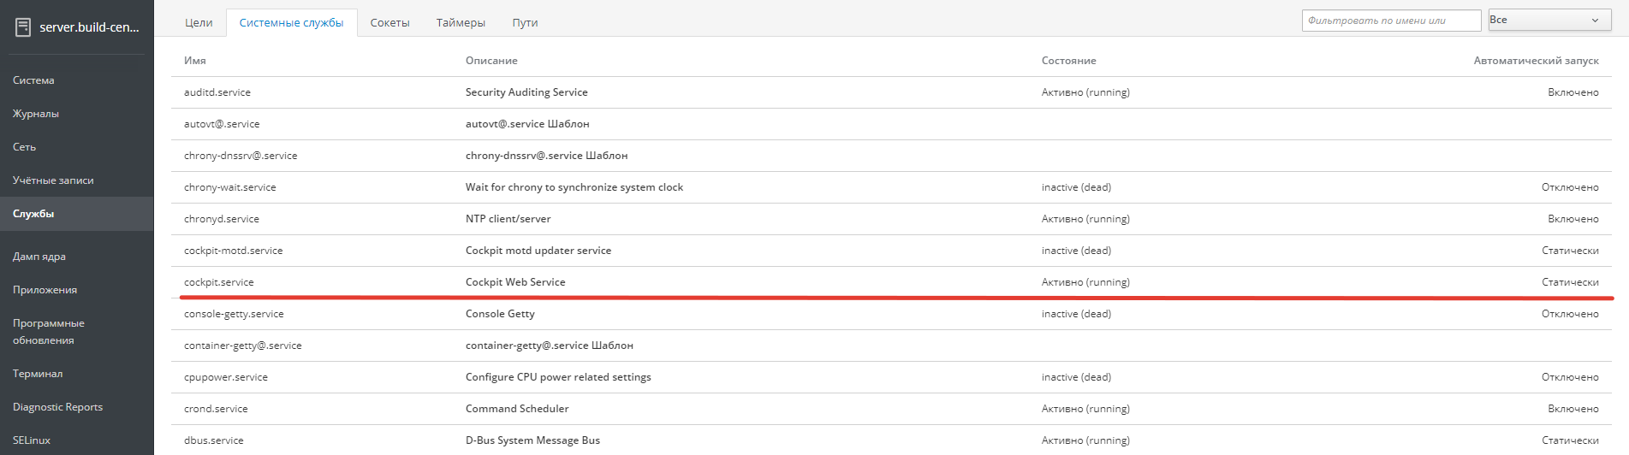Click Cockpit motd updater service description
The image size is (1629, 455).
coord(538,251)
